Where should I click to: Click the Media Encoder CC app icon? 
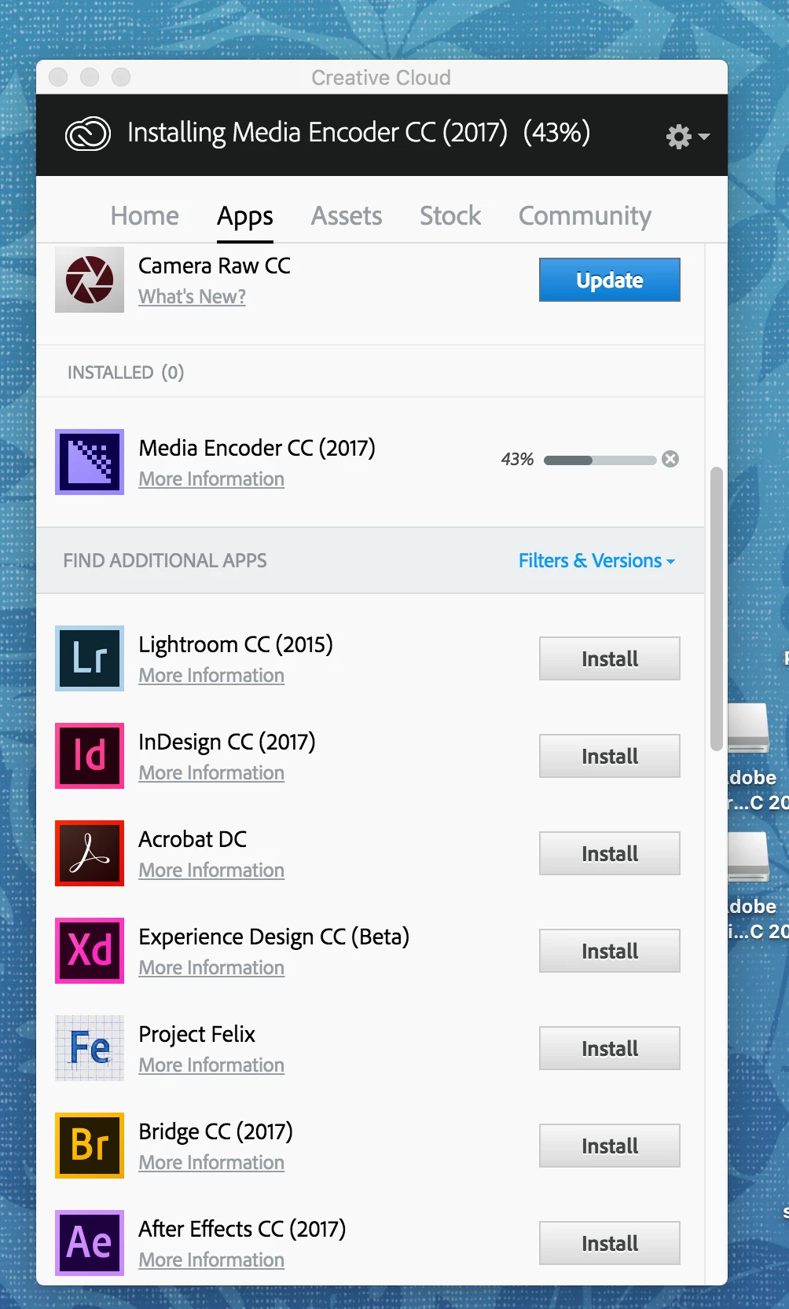(90, 462)
